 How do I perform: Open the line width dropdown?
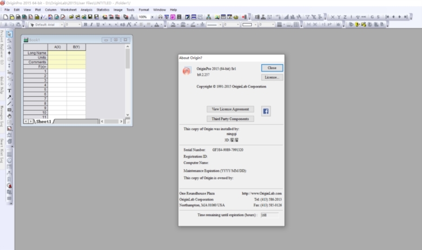click(238, 24)
